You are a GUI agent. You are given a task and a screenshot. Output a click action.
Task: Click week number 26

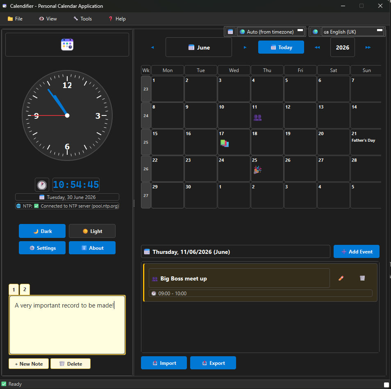click(x=146, y=169)
